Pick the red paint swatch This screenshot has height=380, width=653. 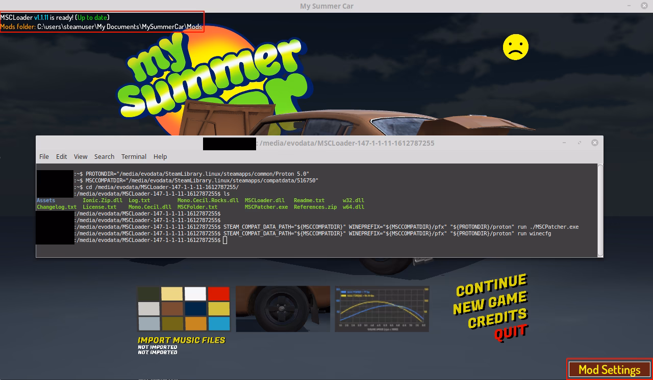pos(219,294)
